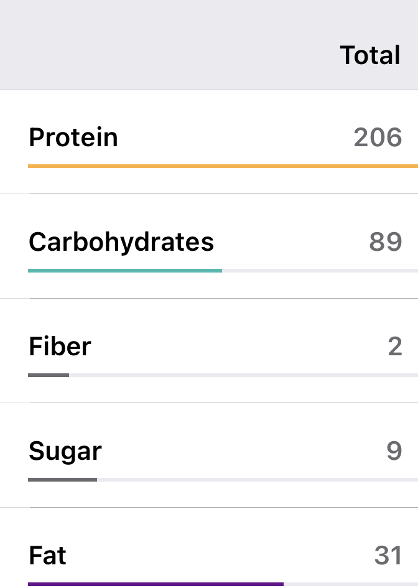The image size is (418, 588).
Task: Open the Fat row label
Action: click(x=47, y=556)
